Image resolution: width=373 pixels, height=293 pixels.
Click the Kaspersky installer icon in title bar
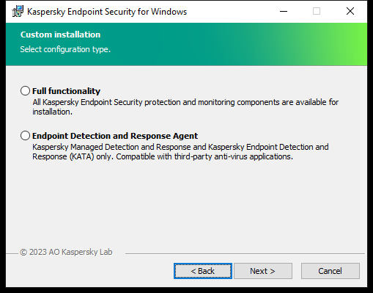pos(18,11)
